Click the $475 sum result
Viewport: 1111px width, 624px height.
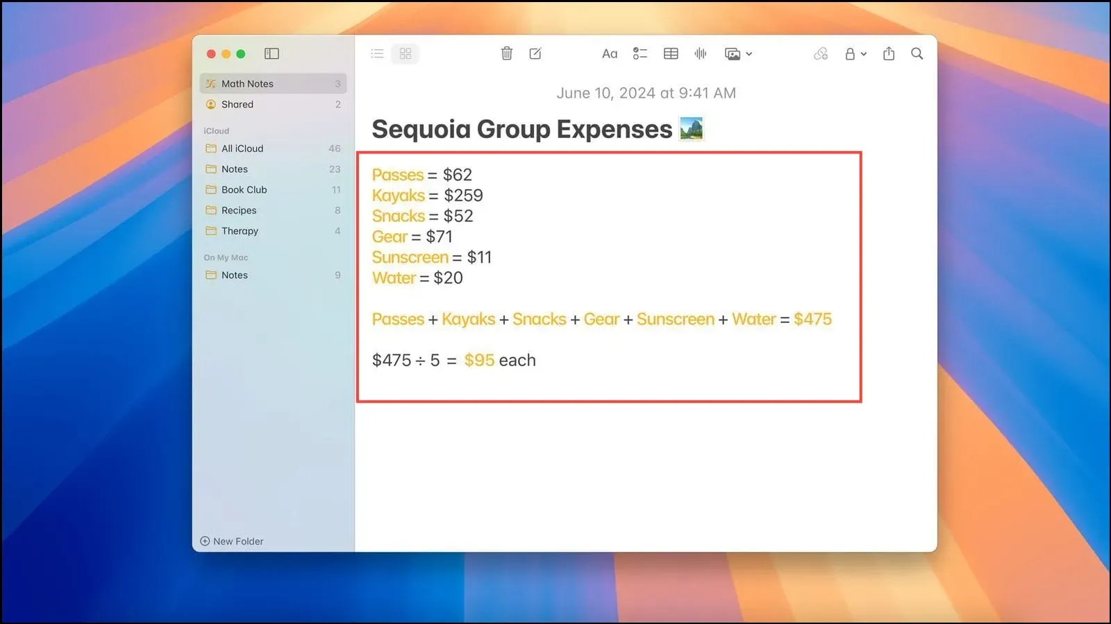(x=812, y=319)
